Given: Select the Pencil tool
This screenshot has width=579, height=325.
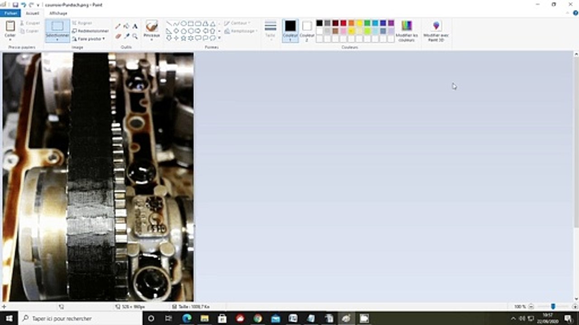Looking at the screenshot, I should pyautogui.click(x=118, y=27).
